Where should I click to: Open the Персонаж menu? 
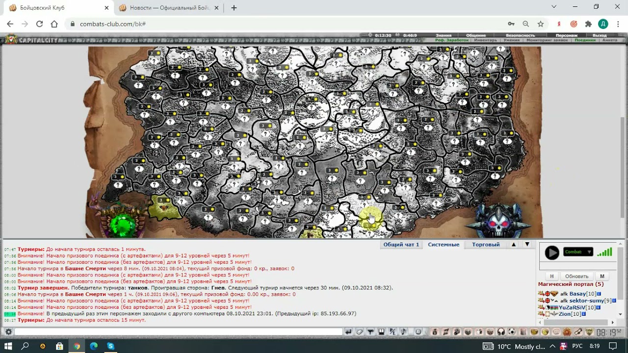click(567, 35)
